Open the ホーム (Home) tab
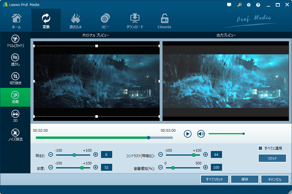The image size is (292, 194). tap(16, 21)
